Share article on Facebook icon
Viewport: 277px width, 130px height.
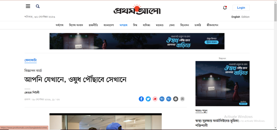141,99
